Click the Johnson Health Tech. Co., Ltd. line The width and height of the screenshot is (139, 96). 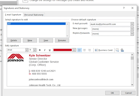pos(45,85)
